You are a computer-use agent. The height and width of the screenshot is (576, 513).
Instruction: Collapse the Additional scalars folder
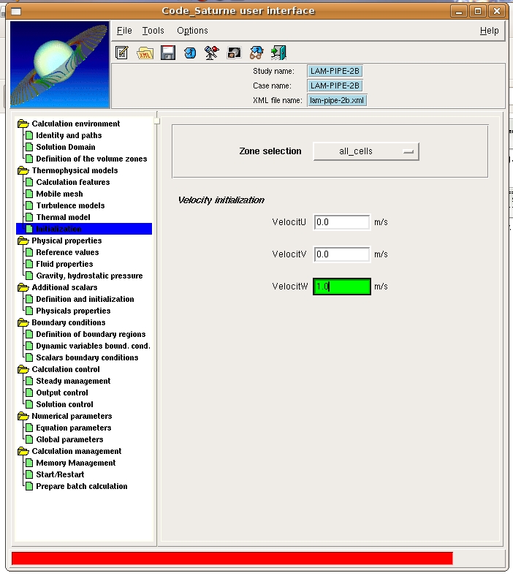click(x=23, y=287)
